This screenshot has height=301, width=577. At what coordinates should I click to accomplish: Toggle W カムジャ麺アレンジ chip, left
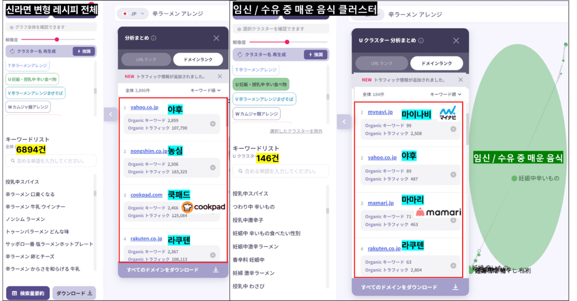pos(28,107)
